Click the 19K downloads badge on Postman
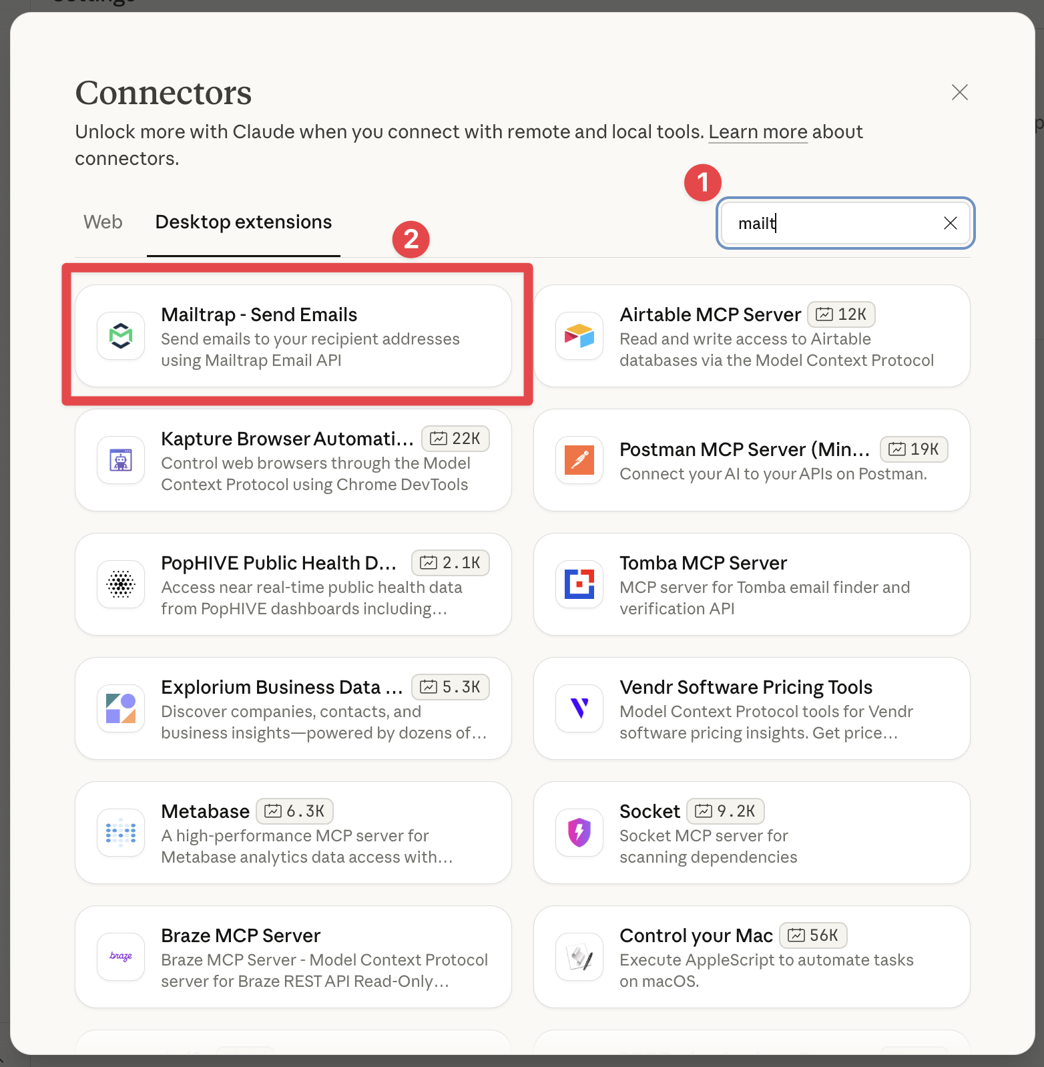 click(x=915, y=449)
